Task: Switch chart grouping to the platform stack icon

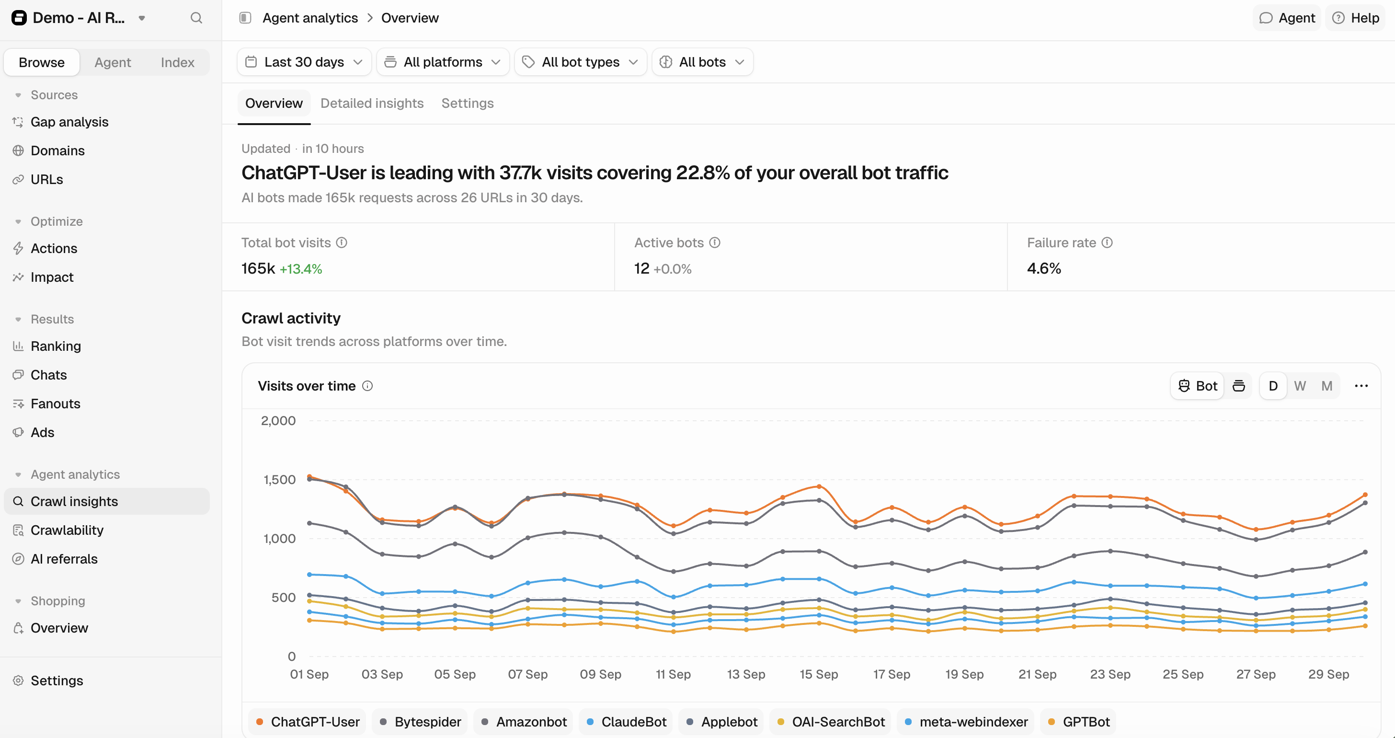Action: [x=1238, y=386]
